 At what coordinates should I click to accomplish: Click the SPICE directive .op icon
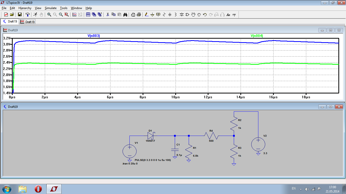coord(234,15)
